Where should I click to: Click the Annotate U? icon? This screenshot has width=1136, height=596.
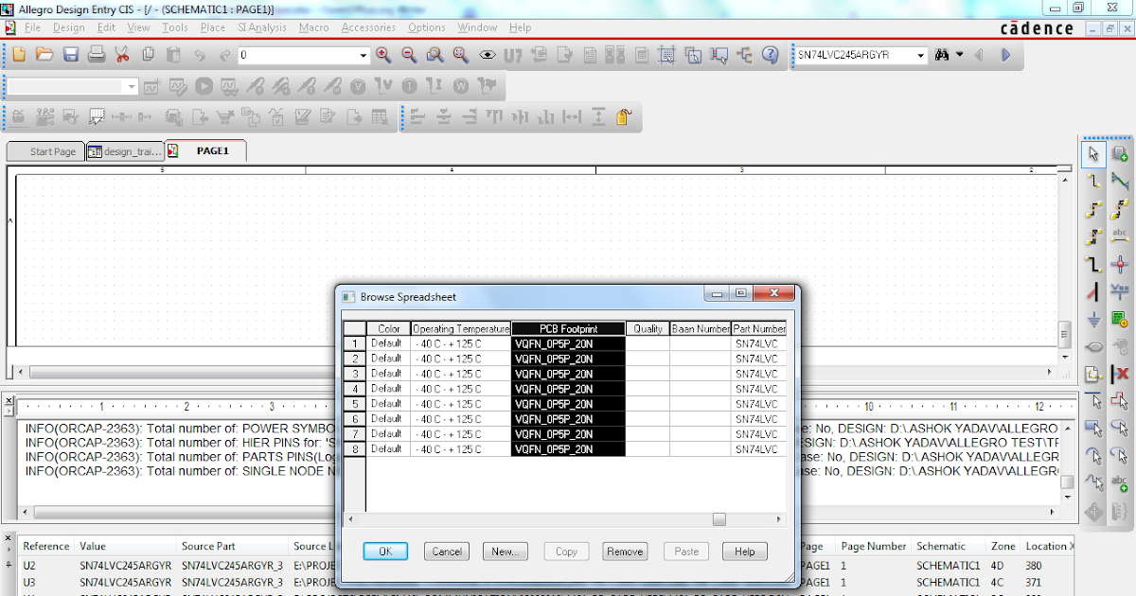tap(512, 55)
